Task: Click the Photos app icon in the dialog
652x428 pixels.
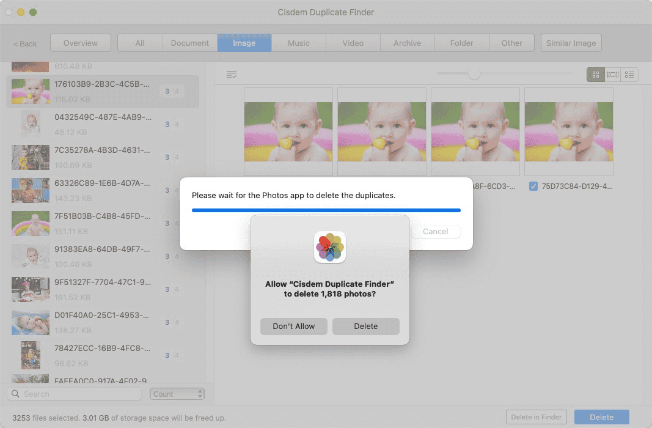Action: click(329, 246)
